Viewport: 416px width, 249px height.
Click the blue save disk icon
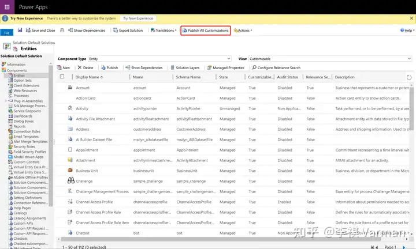pos(20,30)
